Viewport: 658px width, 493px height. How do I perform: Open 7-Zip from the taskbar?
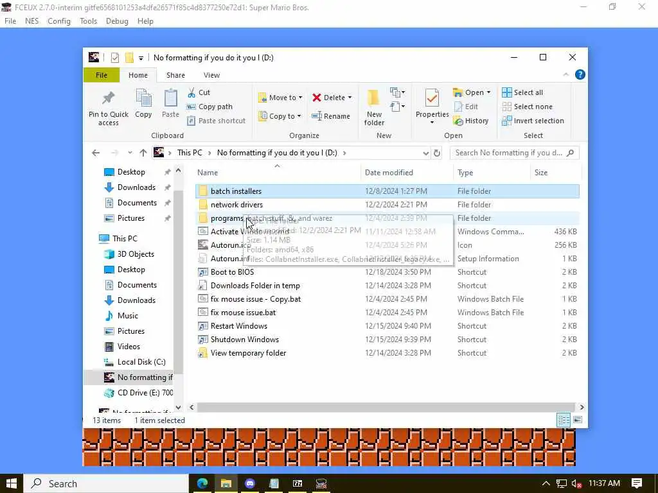click(x=298, y=483)
